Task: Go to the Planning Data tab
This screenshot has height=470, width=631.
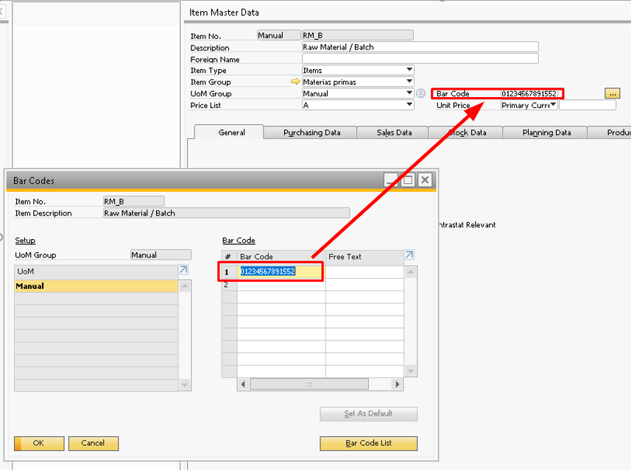Action: tap(546, 132)
